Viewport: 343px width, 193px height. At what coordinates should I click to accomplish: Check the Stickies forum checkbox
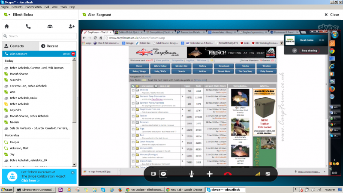pos(133,90)
